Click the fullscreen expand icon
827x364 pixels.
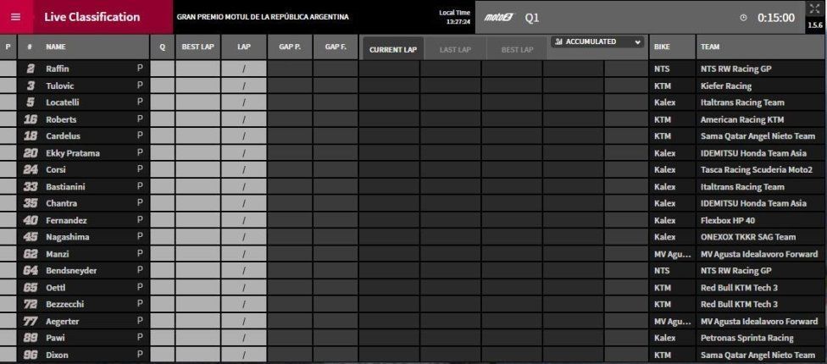point(815,8)
